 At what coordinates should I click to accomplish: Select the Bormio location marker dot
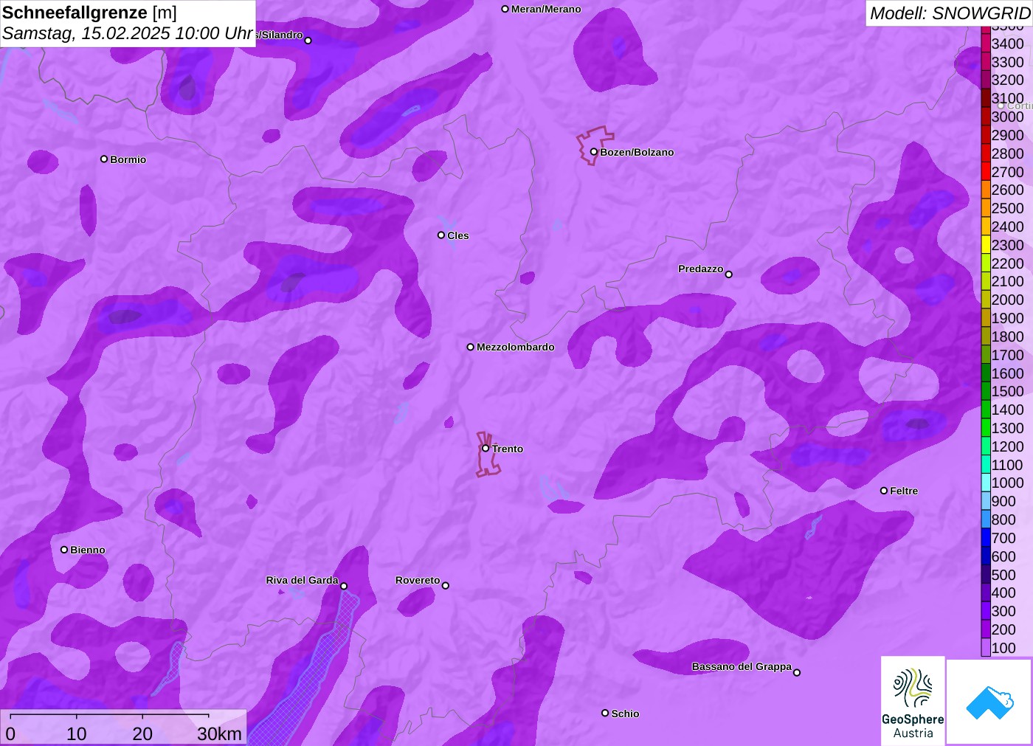coord(104,159)
